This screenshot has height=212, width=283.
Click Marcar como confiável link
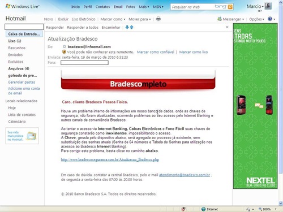(x=156, y=52)
